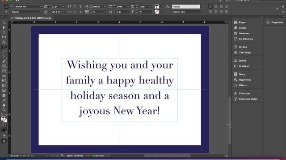Click the baseline shift 0 pt field

click(123, 12)
